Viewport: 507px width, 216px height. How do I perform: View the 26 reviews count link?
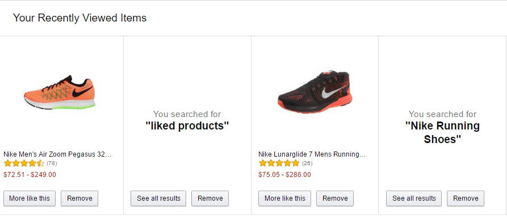[307, 163]
